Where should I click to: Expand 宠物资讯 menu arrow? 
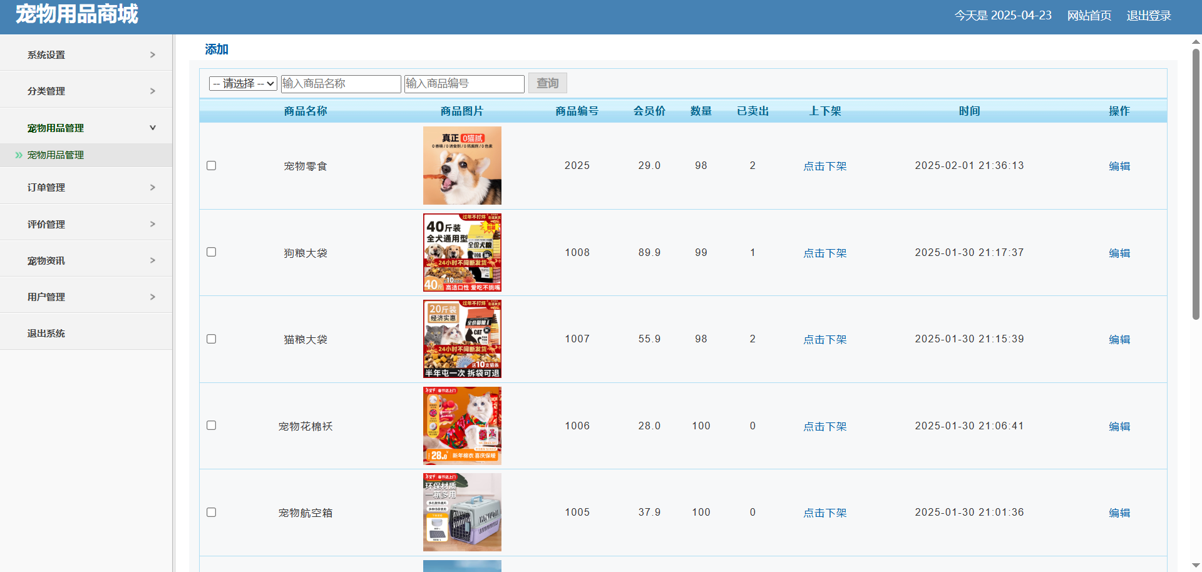[153, 260]
